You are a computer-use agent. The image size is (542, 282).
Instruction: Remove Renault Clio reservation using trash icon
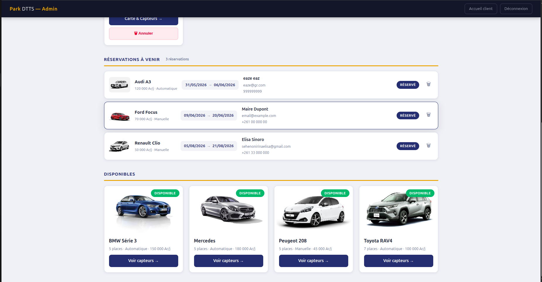(429, 145)
